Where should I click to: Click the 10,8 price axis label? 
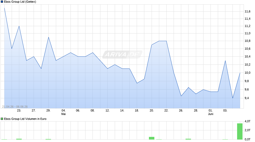tap(247, 41)
